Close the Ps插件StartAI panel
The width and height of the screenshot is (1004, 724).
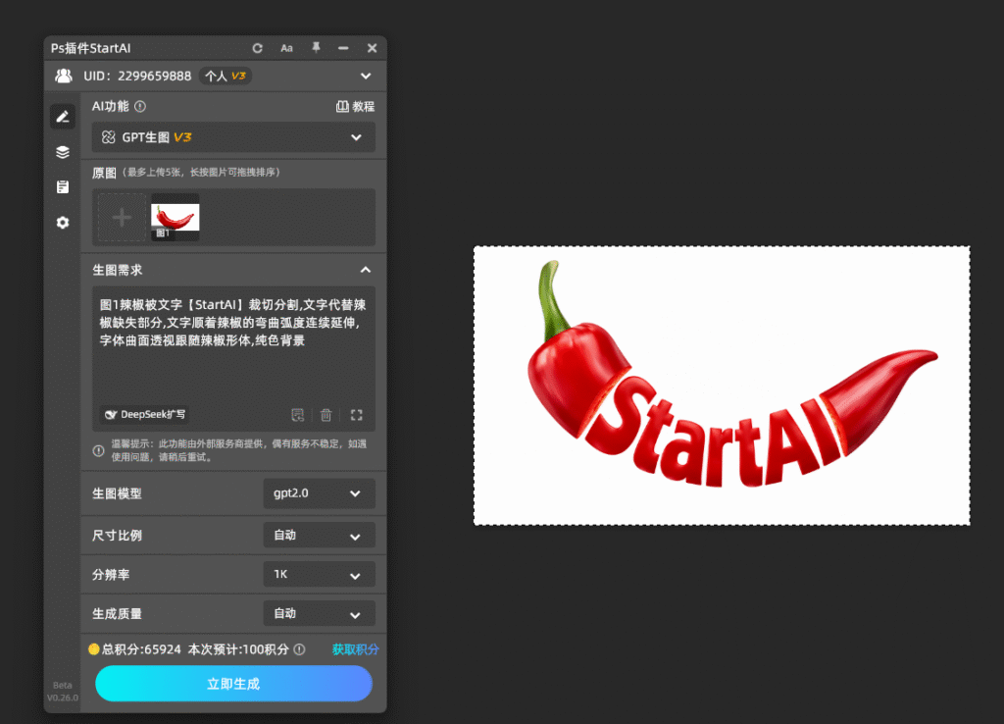click(372, 48)
